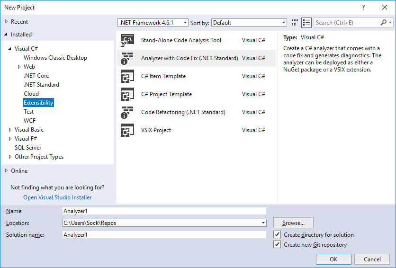
Task: Click the VSIX Project template icon
Action: pyautogui.click(x=127, y=130)
